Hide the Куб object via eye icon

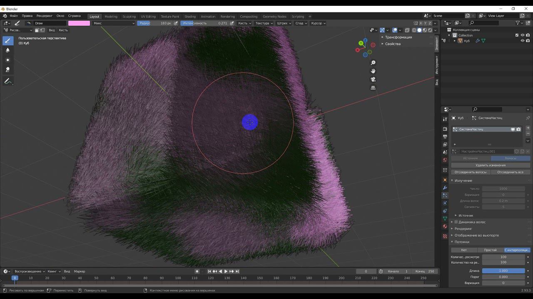pyautogui.click(x=523, y=41)
